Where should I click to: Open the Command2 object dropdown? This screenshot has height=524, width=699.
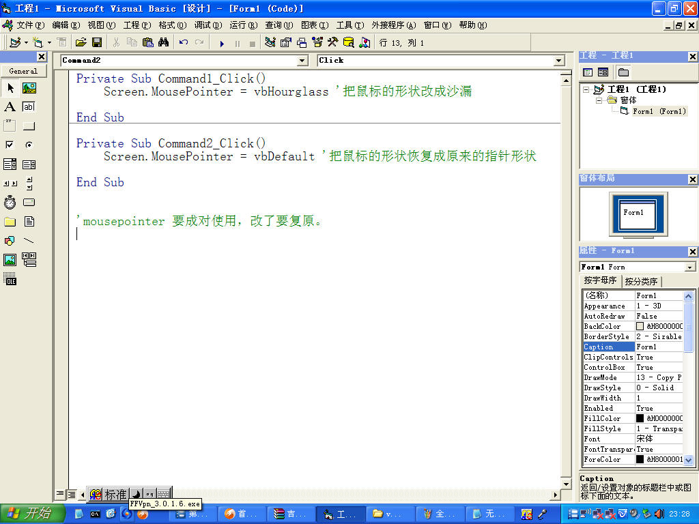point(302,61)
